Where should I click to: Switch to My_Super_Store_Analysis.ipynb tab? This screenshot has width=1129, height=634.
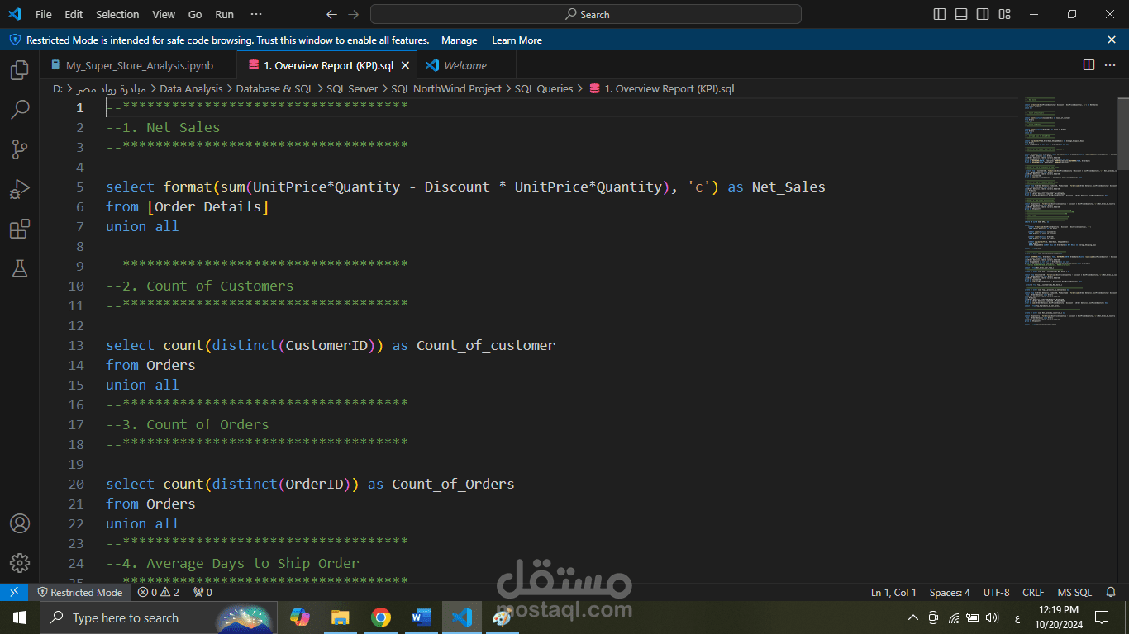coord(138,65)
